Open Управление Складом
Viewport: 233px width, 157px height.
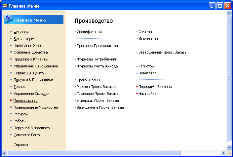coord(31,94)
